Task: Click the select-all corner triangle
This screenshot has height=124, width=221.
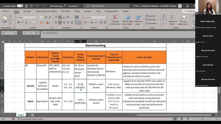Action: 2,41
